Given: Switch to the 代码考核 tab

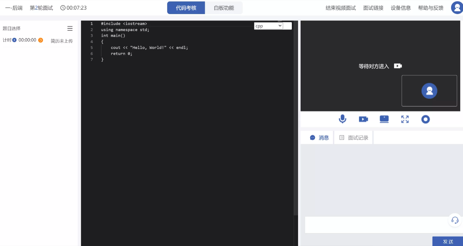Looking at the screenshot, I should 186,8.
